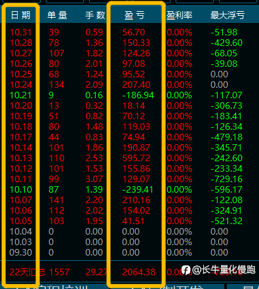This screenshot has width=259, height=289.
Task: Select the 10.19 date cell
Action: click(21, 116)
